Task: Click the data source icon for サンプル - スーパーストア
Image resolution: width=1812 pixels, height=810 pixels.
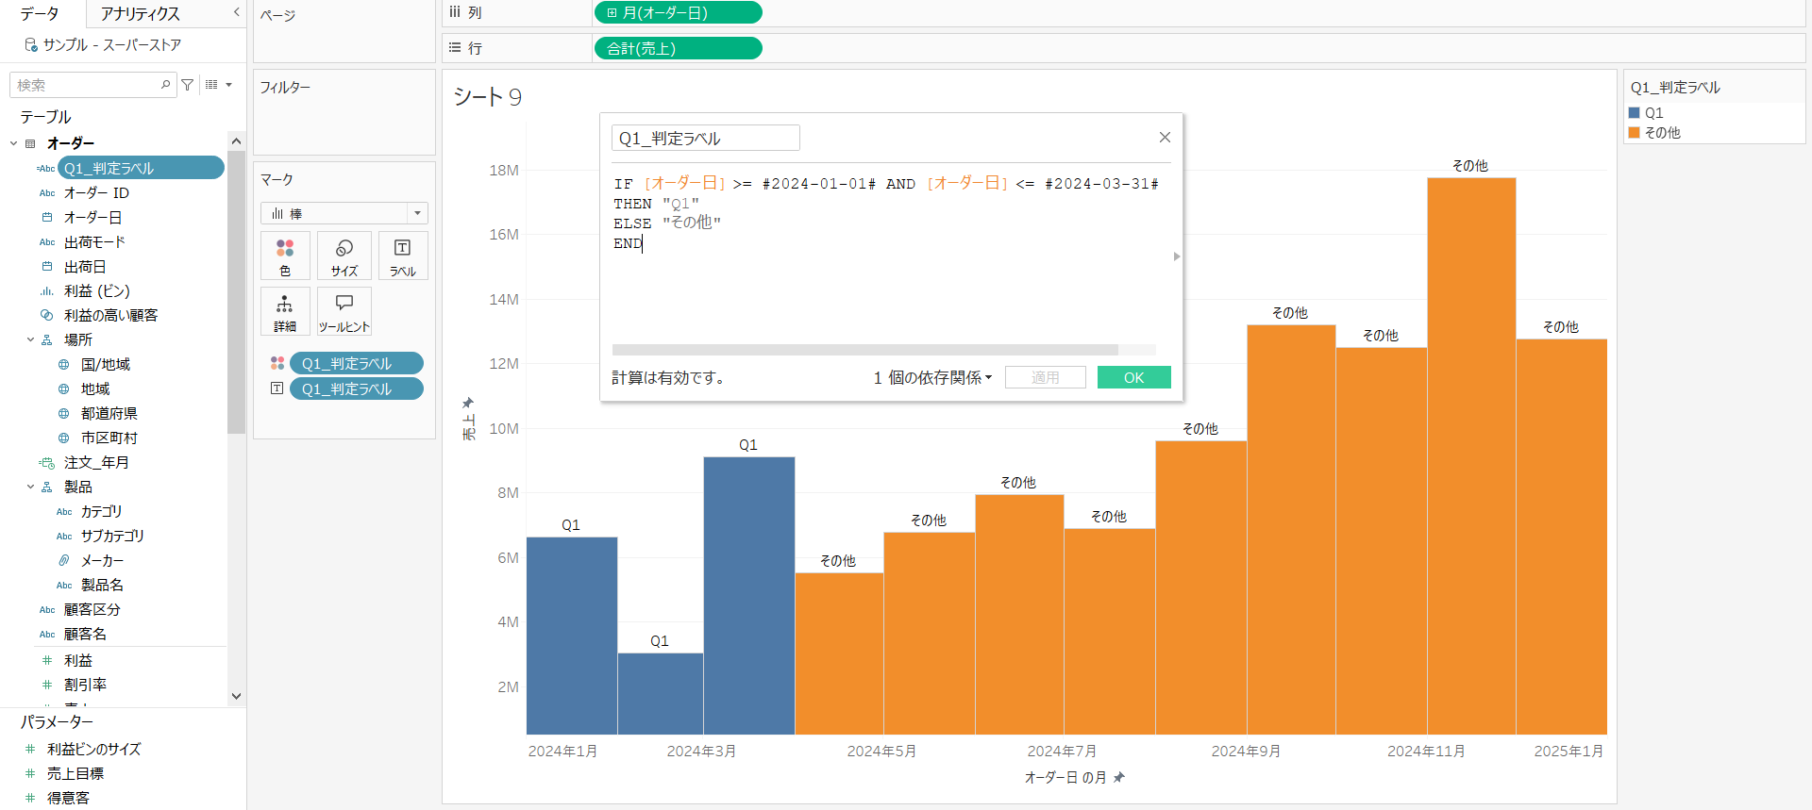Action: click(31, 44)
